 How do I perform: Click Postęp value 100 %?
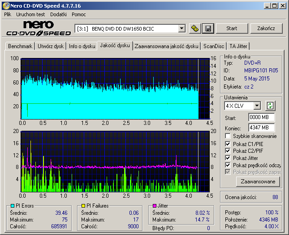pos(272,212)
